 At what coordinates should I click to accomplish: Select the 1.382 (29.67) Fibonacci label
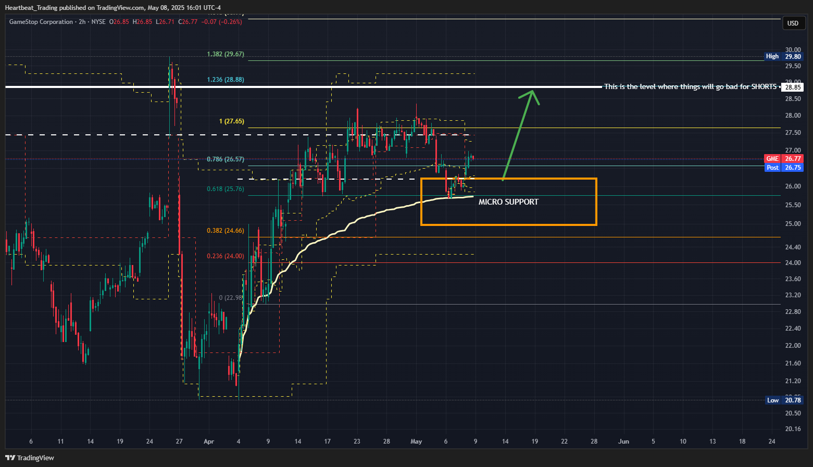pyautogui.click(x=226, y=54)
